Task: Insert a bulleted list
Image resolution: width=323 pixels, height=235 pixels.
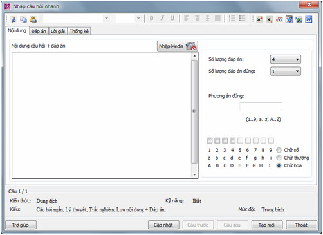Action: point(242,19)
